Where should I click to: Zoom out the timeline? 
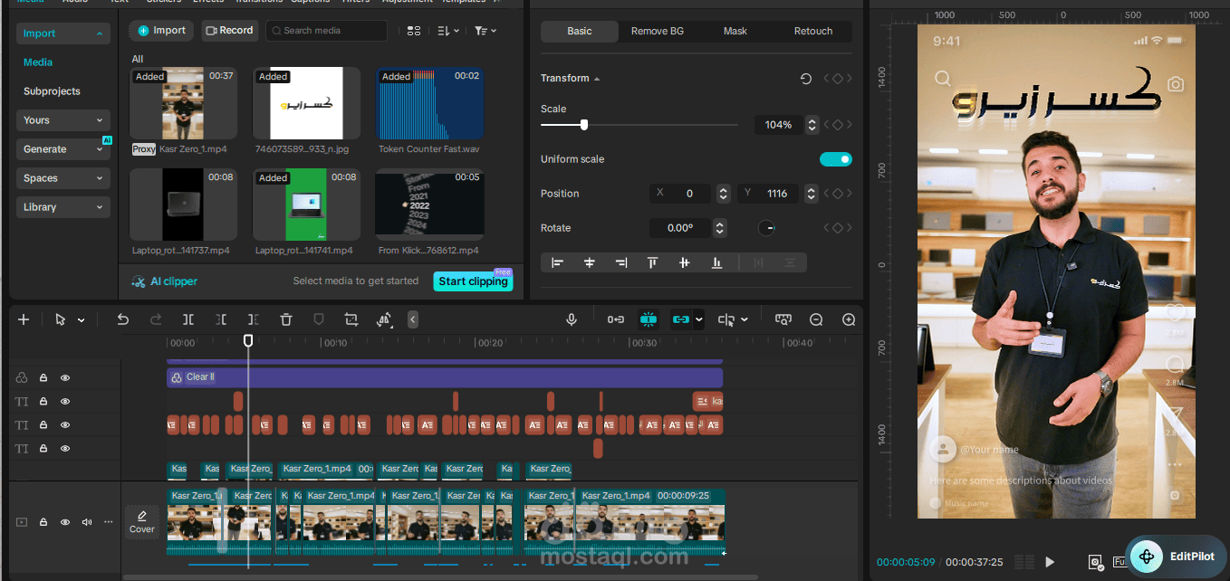[816, 319]
